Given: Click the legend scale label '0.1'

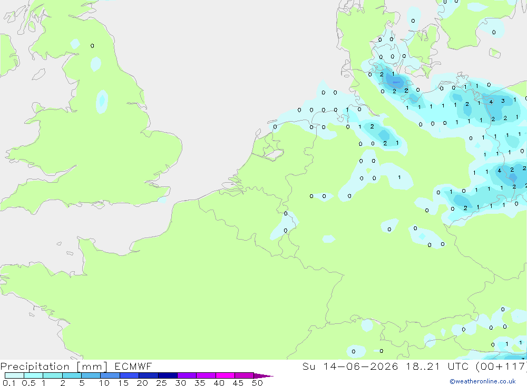Looking at the screenshot, I should [x=9, y=383].
